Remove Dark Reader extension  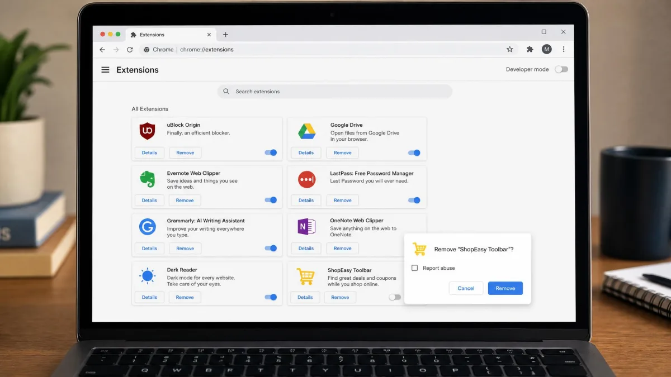pos(185,297)
